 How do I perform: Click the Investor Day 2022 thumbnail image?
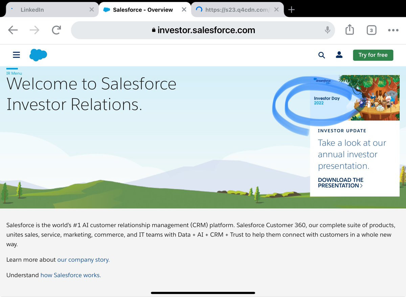pos(355,98)
